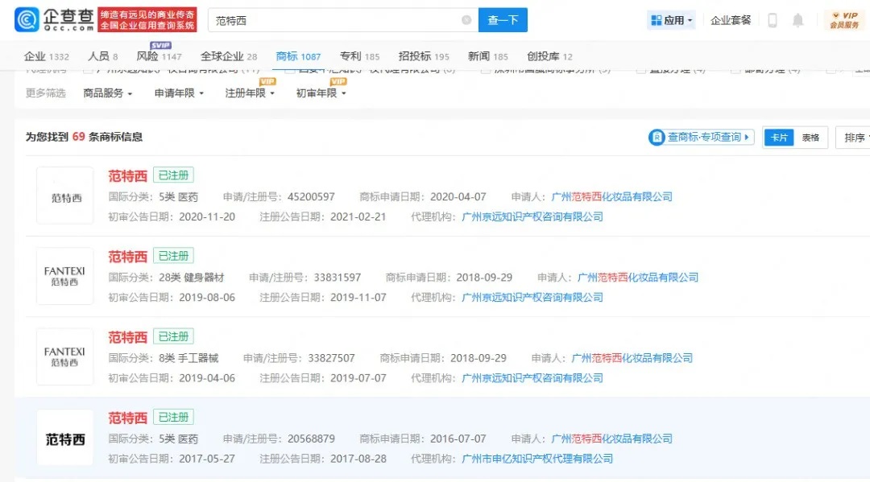Open trademark thumbnail for 45200597

[x=65, y=196]
